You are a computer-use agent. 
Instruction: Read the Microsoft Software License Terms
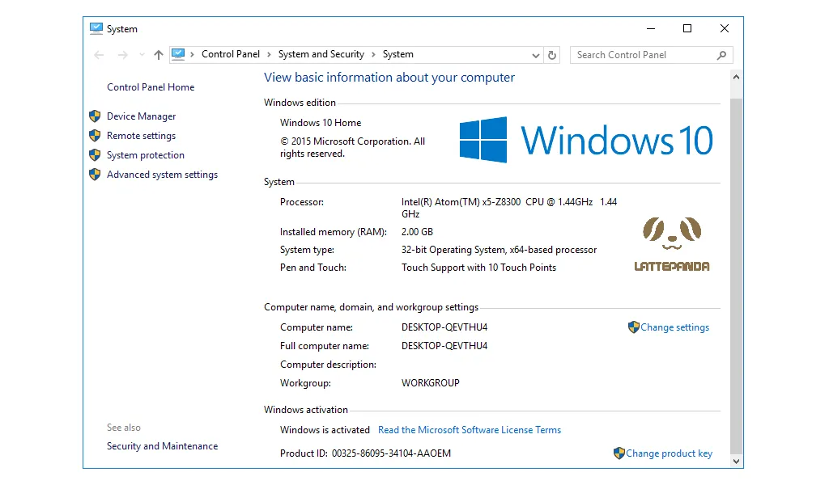point(470,430)
